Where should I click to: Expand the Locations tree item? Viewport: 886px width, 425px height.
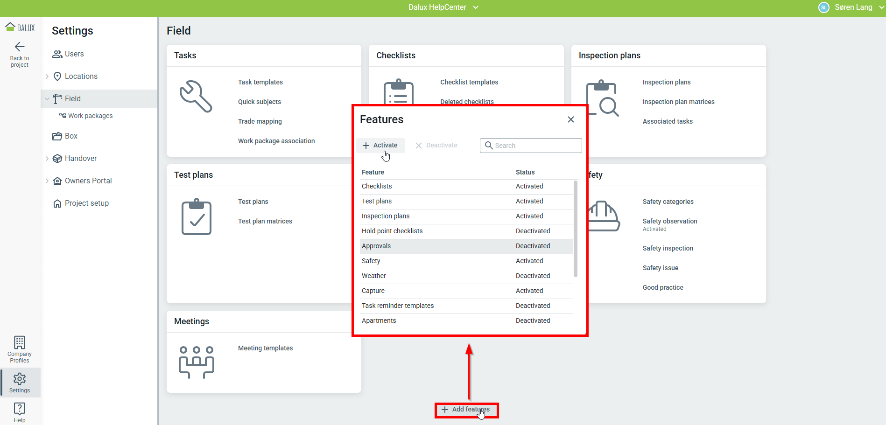[47, 77]
